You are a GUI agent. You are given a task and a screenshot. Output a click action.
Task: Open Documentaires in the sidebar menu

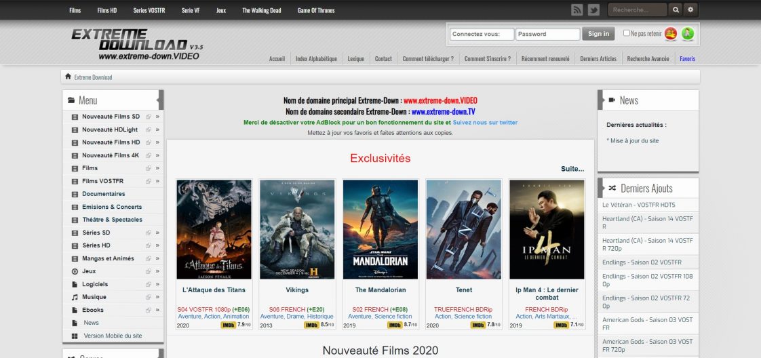(103, 193)
